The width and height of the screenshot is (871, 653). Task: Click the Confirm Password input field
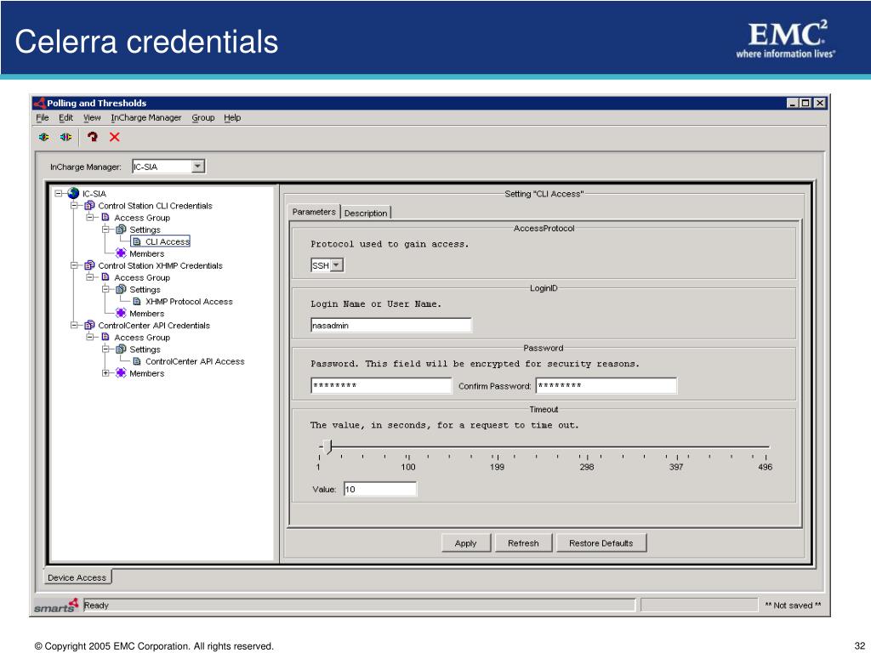[606, 385]
